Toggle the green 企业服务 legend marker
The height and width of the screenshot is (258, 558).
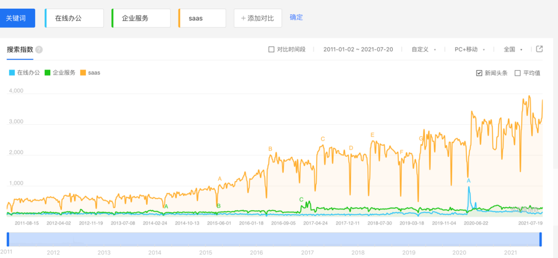(x=48, y=73)
